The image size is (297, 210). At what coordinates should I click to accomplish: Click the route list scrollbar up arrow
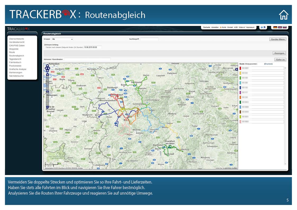click(285, 68)
